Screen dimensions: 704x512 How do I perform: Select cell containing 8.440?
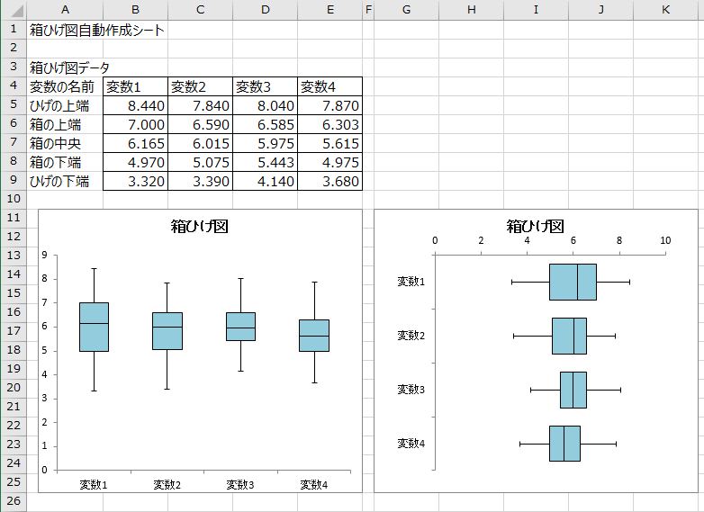coord(136,105)
